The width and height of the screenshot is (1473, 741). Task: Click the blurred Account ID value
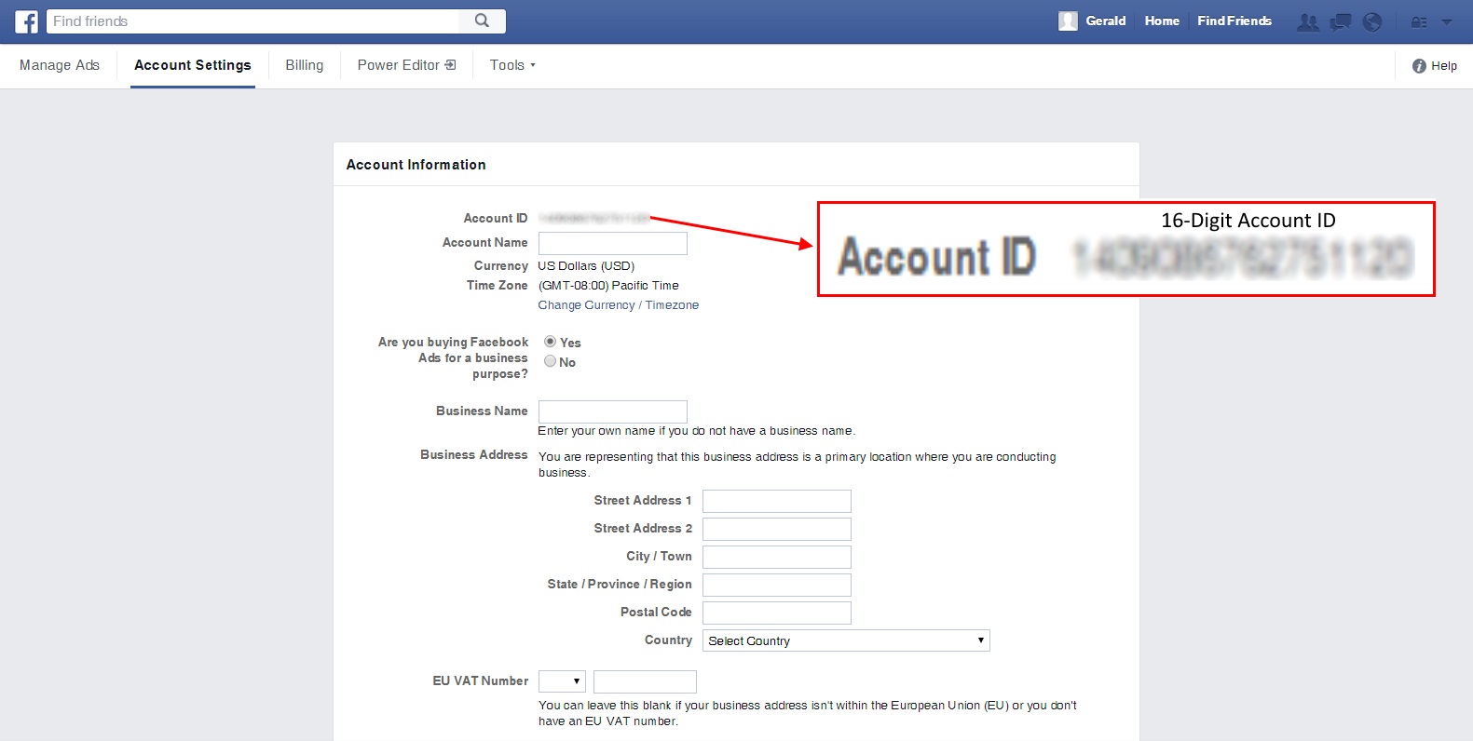pyautogui.click(x=594, y=218)
